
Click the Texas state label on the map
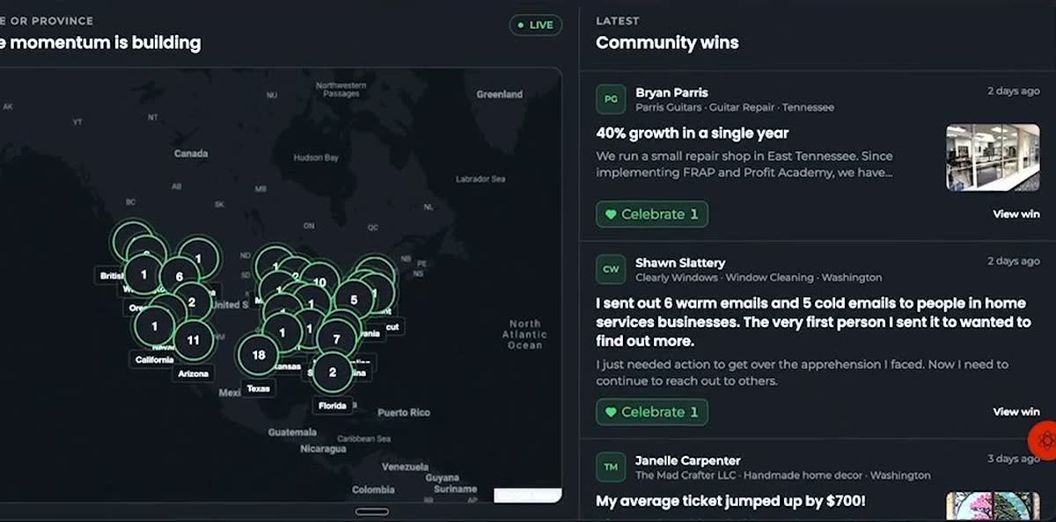(x=259, y=388)
